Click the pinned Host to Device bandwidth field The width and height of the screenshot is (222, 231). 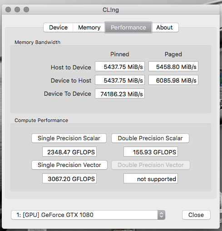(120, 66)
